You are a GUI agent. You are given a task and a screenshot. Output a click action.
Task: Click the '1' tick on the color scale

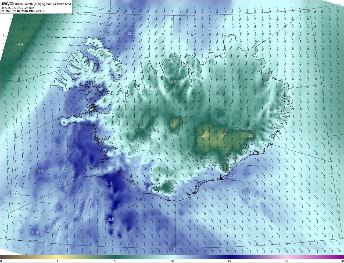point(58,261)
